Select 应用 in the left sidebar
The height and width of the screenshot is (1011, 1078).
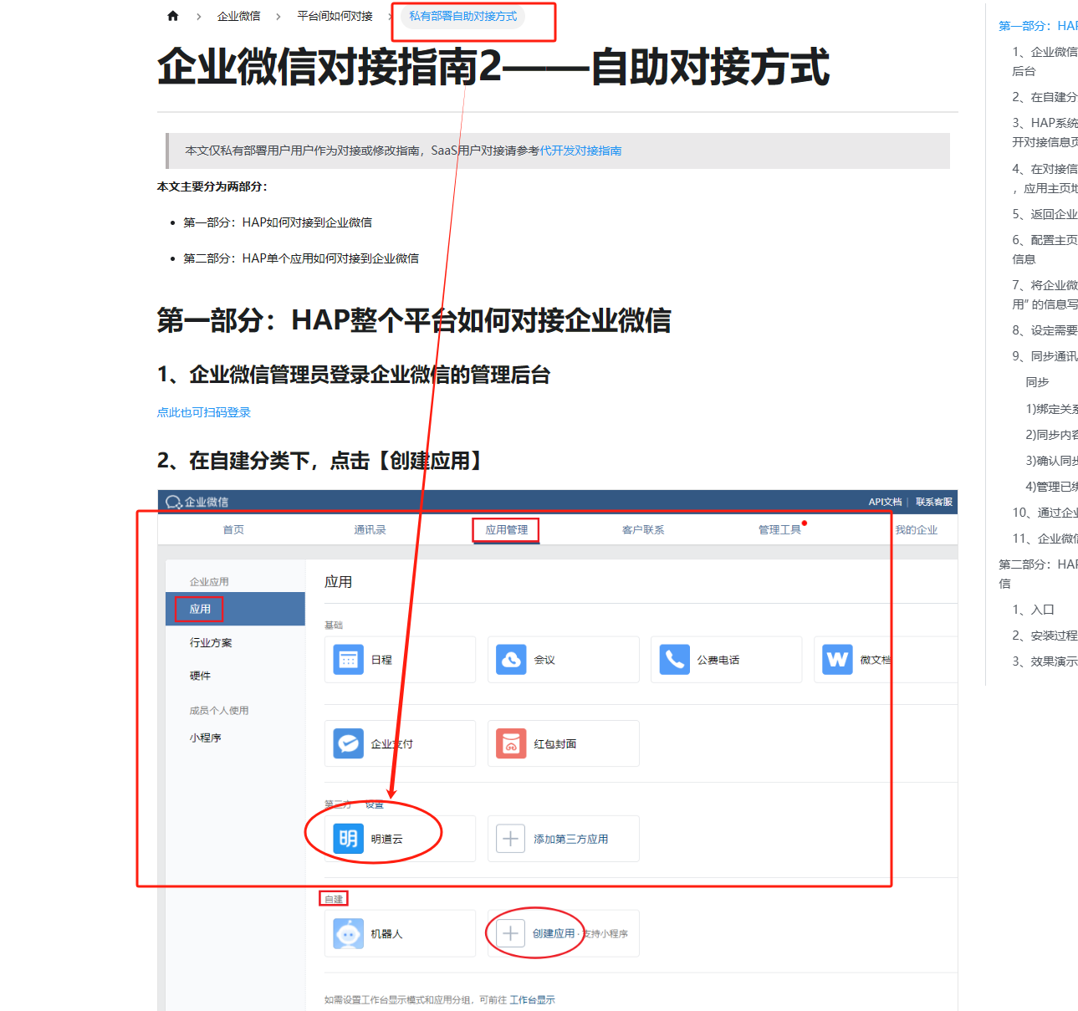tap(198, 609)
